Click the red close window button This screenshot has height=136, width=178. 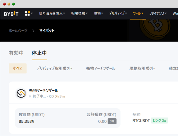pyautogui.click(x=4, y=4)
